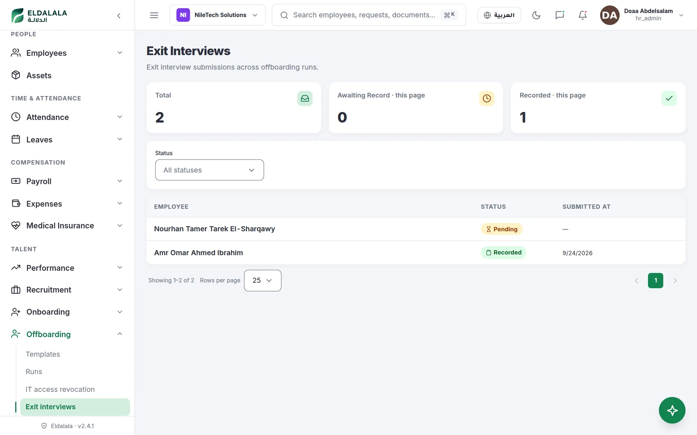Open the All statuses filter dropdown
Image resolution: width=697 pixels, height=435 pixels.
tap(209, 170)
